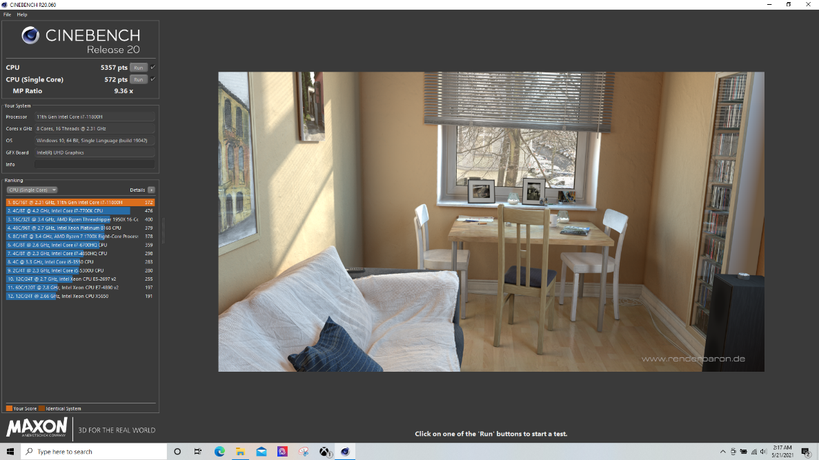Open the purple-pink app icon on taskbar
The height and width of the screenshot is (460, 819).
(282, 452)
